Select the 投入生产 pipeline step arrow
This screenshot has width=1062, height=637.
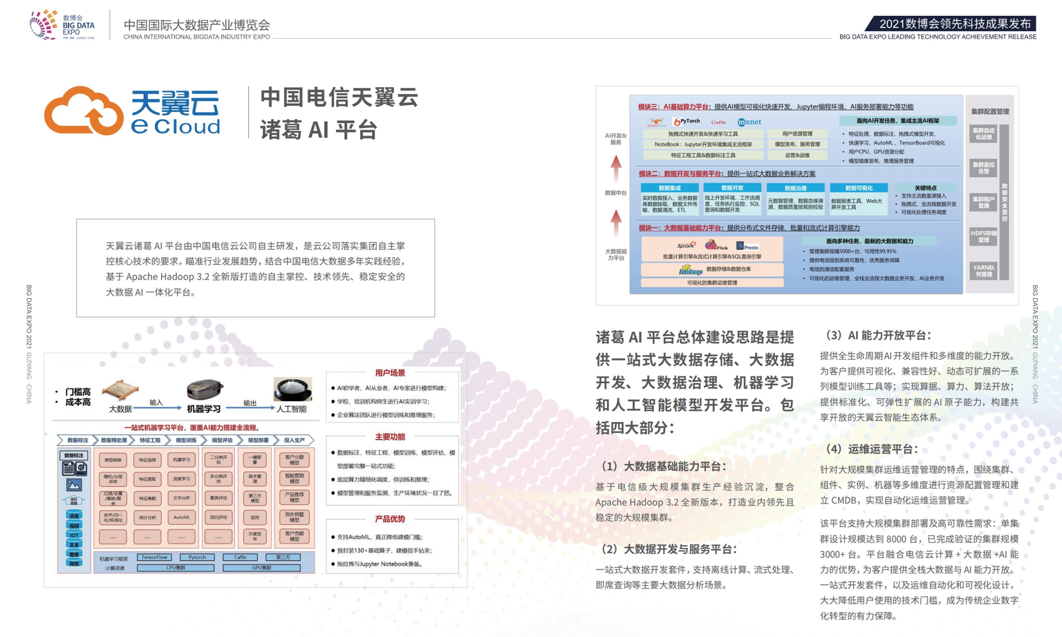[x=294, y=440]
